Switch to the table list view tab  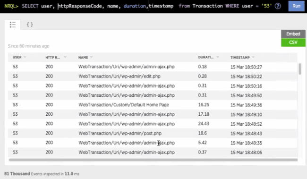pyautogui.click(x=13, y=25)
